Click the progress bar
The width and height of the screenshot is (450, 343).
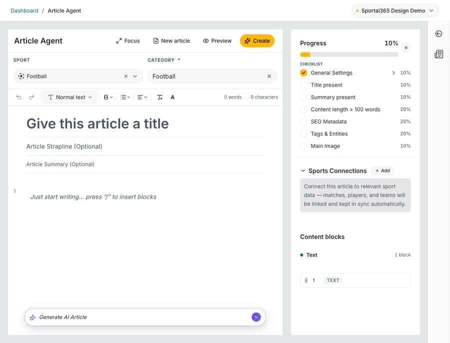tap(349, 54)
